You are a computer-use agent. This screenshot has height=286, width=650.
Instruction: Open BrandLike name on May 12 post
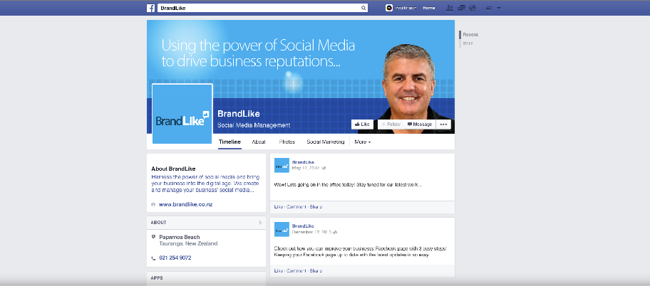pos(303,162)
